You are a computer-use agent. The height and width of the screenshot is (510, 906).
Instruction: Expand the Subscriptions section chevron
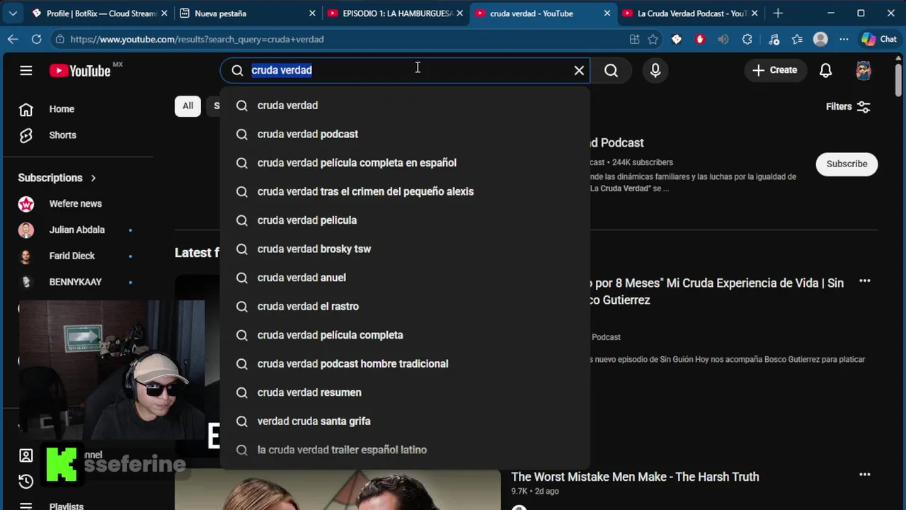click(x=93, y=178)
